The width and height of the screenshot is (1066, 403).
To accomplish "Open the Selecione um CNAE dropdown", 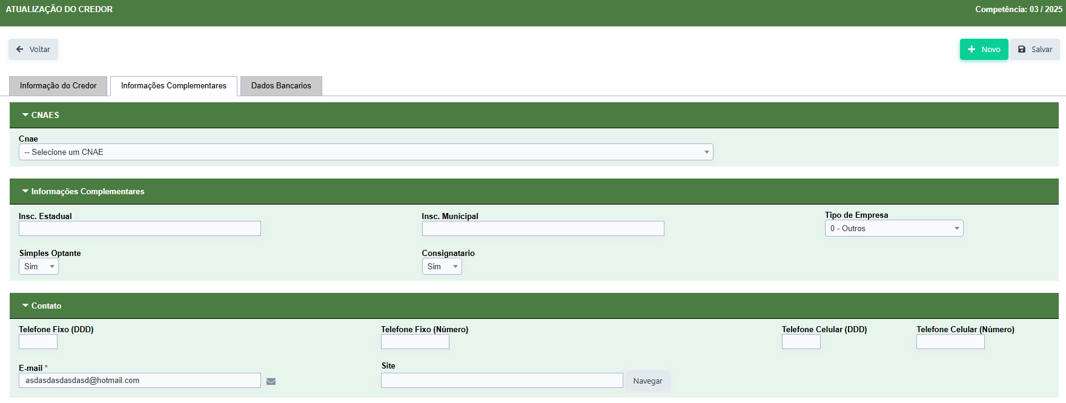I will (x=366, y=152).
